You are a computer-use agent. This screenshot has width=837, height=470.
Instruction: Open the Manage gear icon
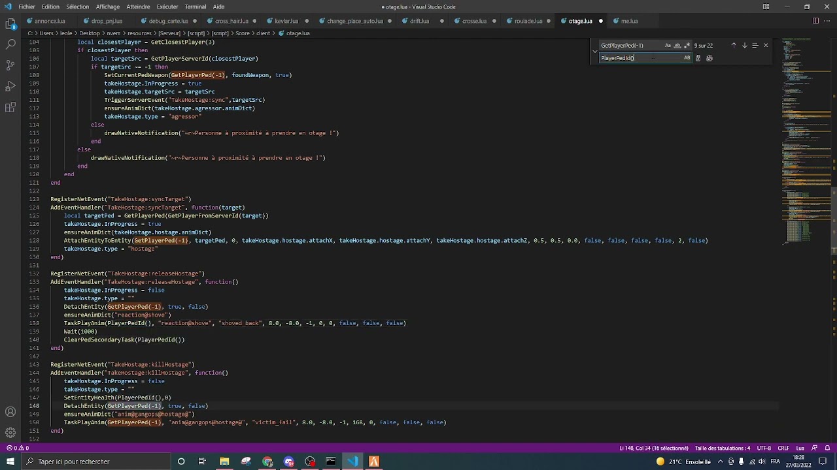tap(10, 432)
